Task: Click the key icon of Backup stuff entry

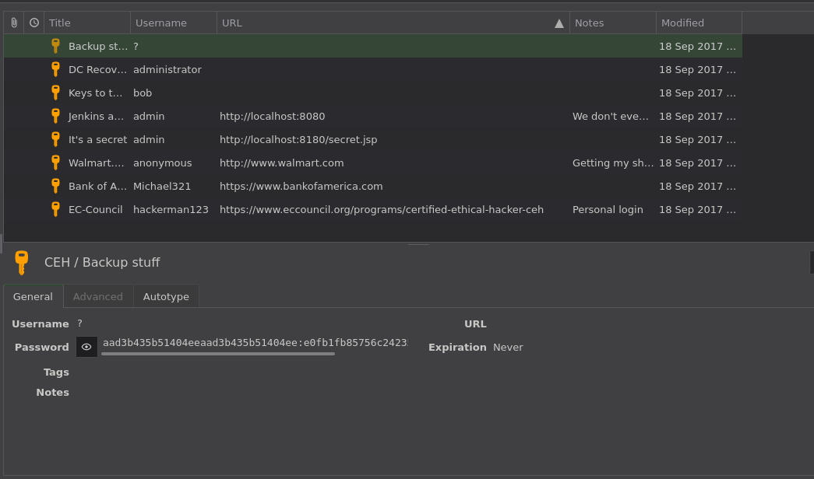Action: coord(55,46)
